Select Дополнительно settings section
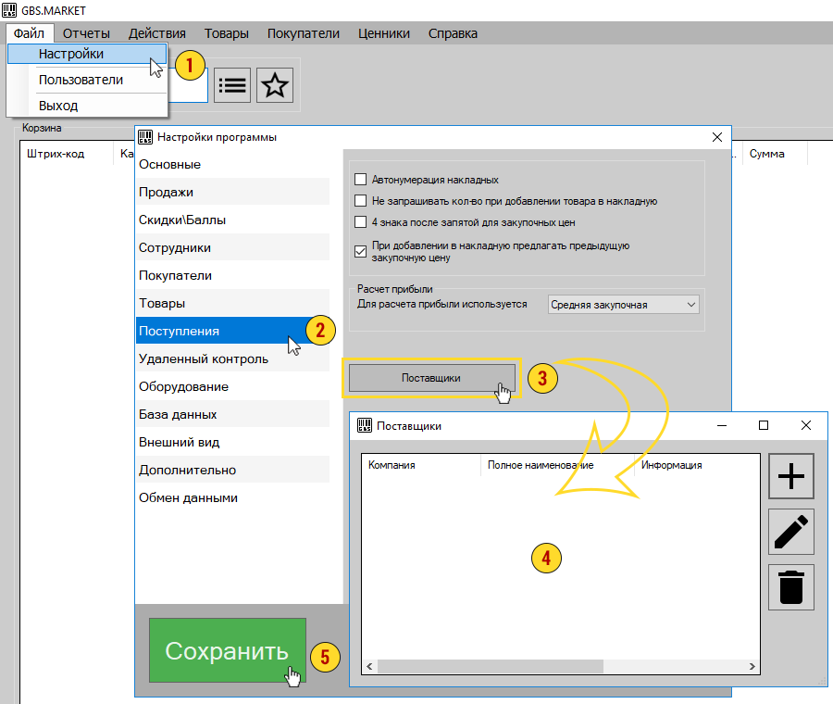The width and height of the screenshot is (833, 704). point(232,470)
